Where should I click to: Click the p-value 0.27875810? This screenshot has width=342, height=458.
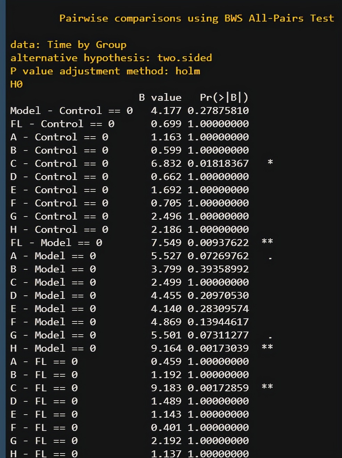(x=218, y=111)
